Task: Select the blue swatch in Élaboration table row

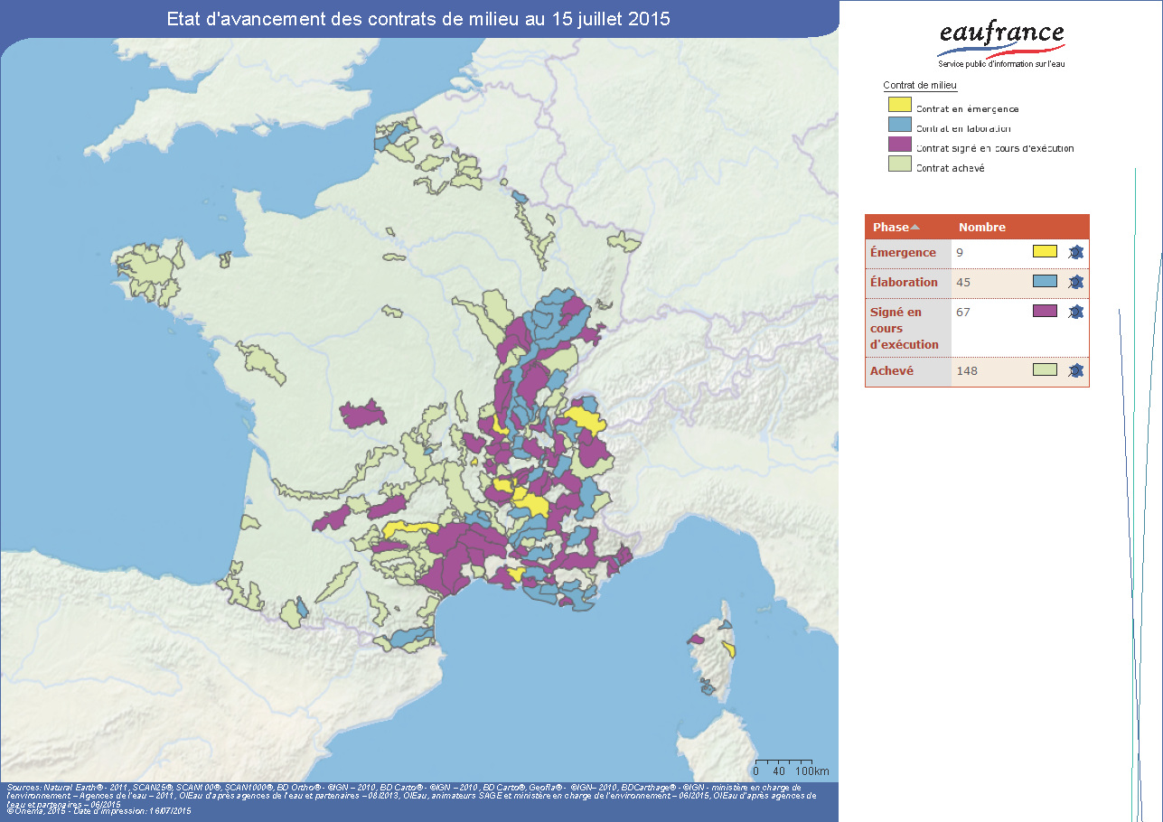Action: [x=1045, y=281]
